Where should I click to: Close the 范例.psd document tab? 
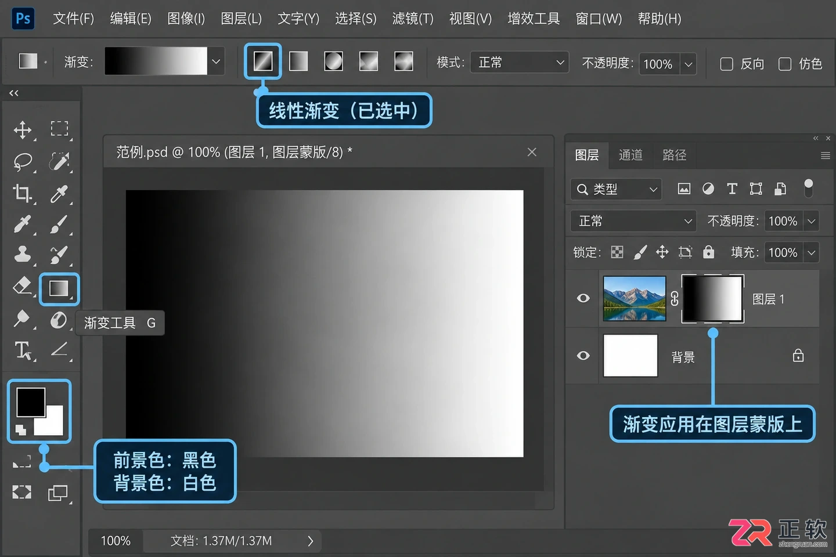click(532, 152)
